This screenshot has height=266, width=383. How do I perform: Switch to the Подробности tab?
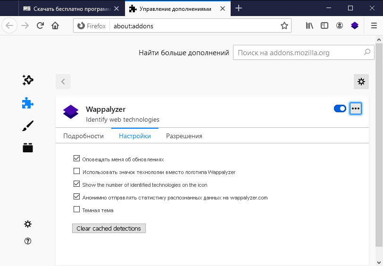coord(83,136)
